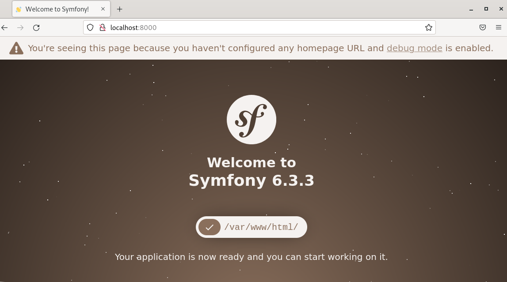Click the checkmark icon beside the path
The width and height of the screenshot is (507, 282).
pos(210,227)
